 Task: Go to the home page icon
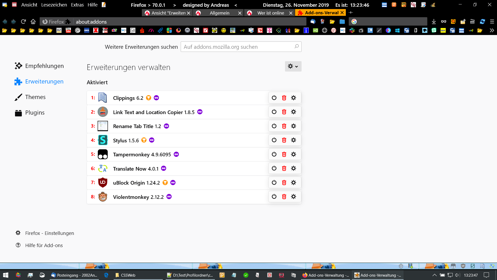tap(33, 22)
